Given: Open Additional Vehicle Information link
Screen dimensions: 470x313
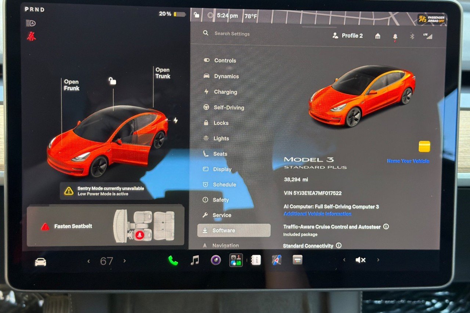Looking at the screenshot, I should coord(318,214).
